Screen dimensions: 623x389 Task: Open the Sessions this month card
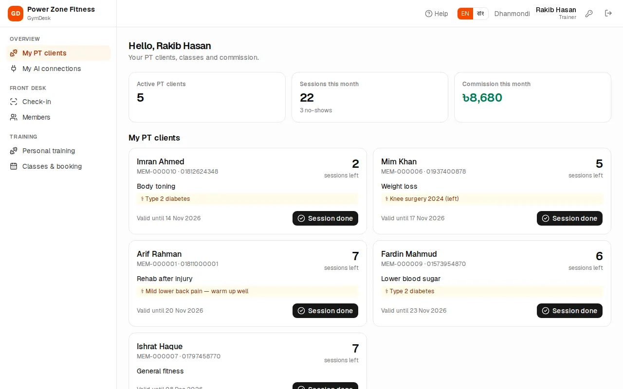370,97
